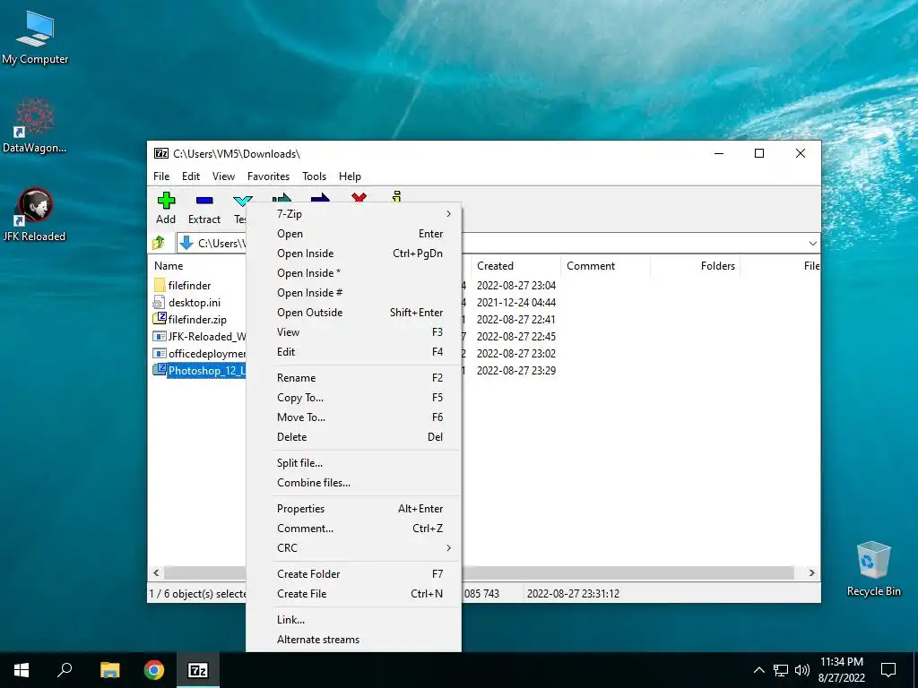
Task: Open the menu bar Edit menu
Action: [191, 176]
